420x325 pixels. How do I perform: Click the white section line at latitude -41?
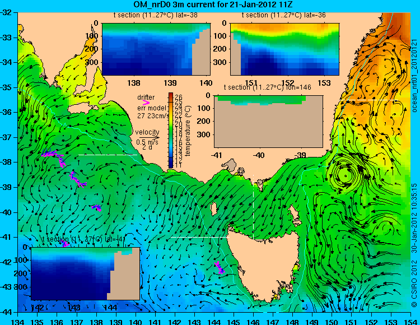pyautogui.click(x=200, y=237)
